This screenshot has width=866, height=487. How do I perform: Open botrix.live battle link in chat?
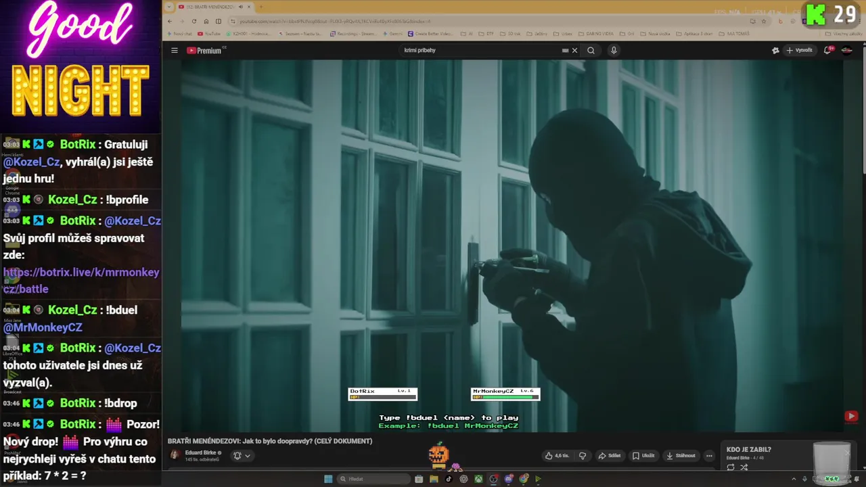point(81,281)
